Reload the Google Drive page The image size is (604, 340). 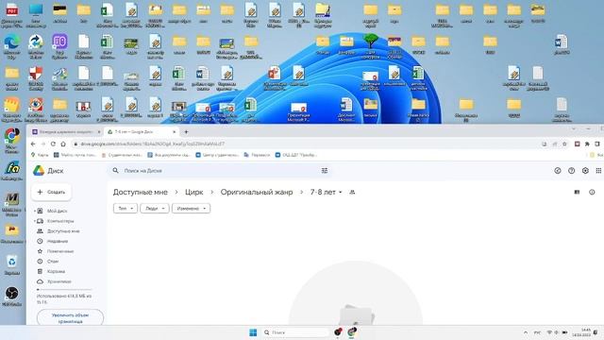[53, 144]
